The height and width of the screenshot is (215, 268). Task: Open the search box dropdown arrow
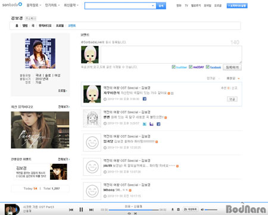coord(153,6)
